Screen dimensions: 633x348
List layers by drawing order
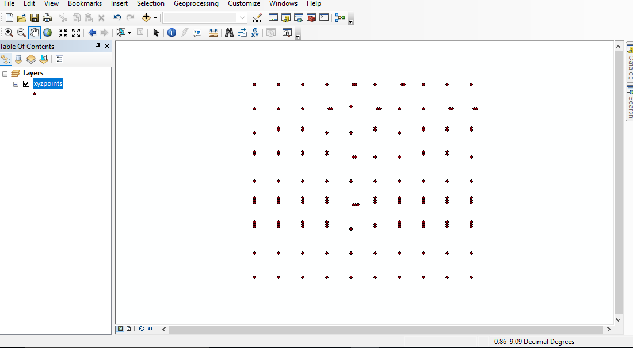click(x=6, y=59)
